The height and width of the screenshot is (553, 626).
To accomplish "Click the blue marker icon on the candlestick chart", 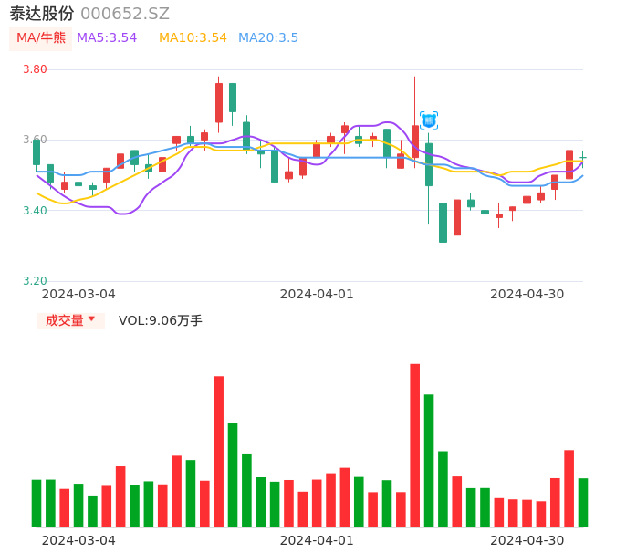I will click(429, 120).
